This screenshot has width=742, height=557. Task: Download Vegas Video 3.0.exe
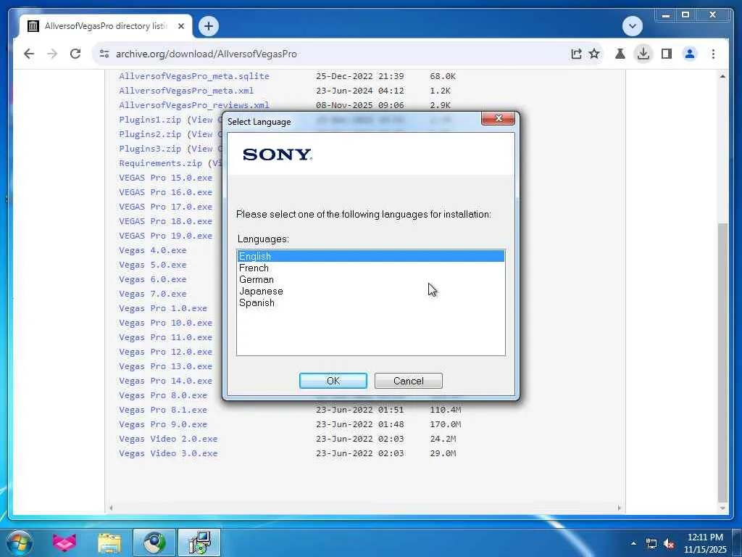point(168,454)
